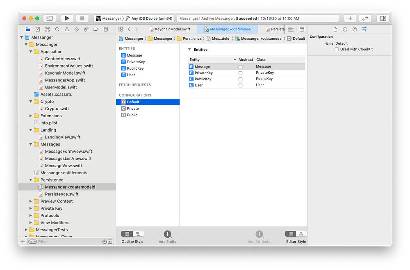Open the Source Control navigator
The image size is (410, 270).
click(38, 29)
